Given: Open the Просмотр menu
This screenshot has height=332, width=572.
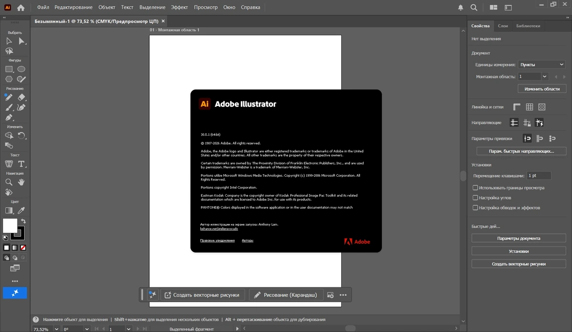Looking at the screenshot, I should [206, 8].
